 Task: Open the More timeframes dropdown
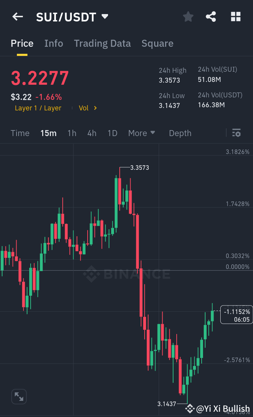141,133
